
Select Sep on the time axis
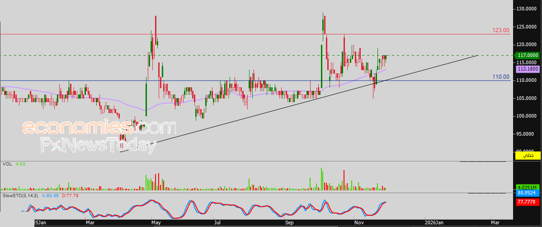tap(290, 222)
